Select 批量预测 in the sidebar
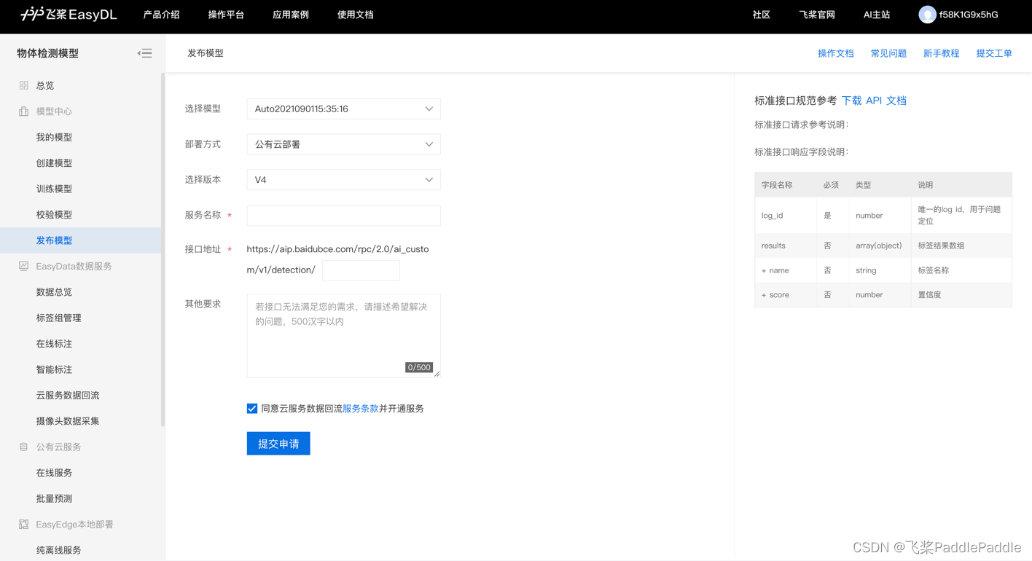The height and width of the screenshot is (561, 1032). point(54,498)
